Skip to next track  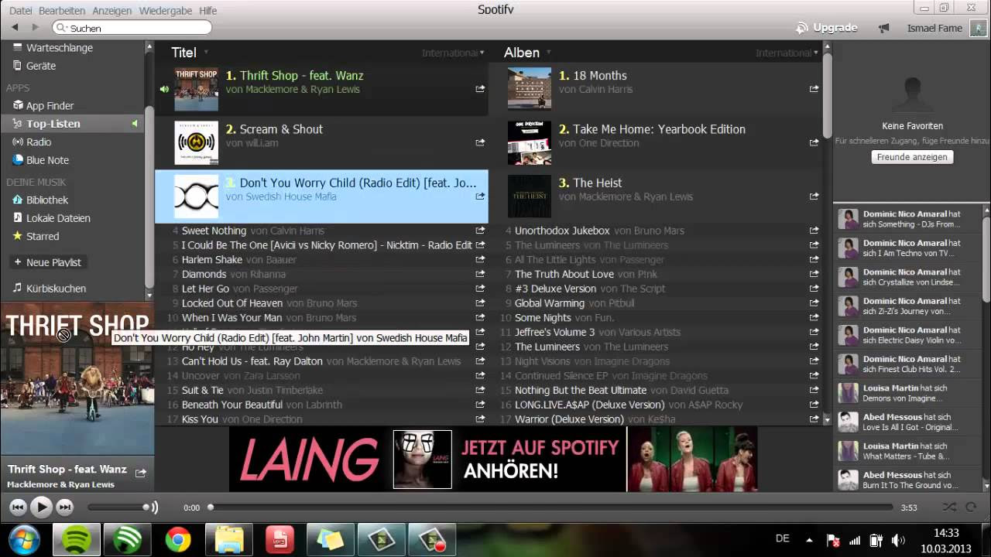point(64,507)
